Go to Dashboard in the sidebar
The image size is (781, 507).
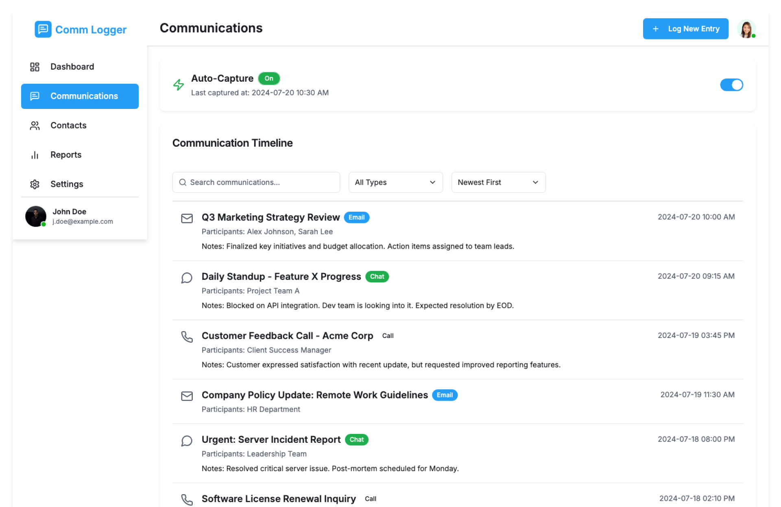coord(72,67)
